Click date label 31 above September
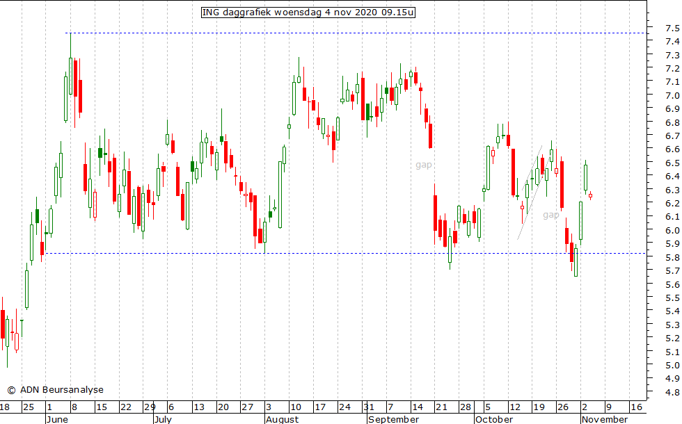This screenshot has height=424, width=682. point(369,407)
